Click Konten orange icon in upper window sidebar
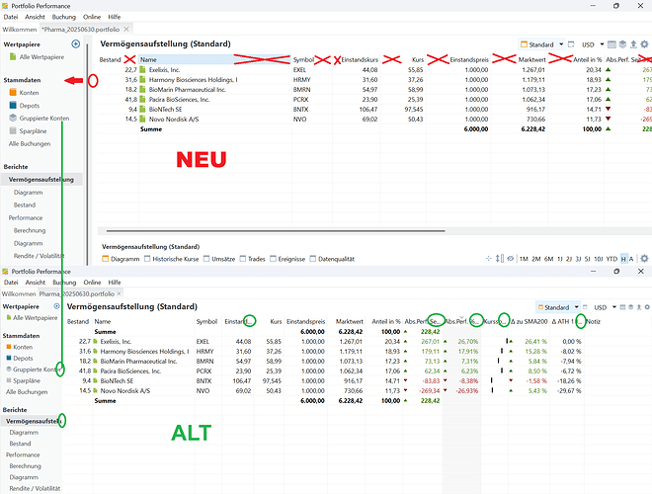This screenshot has height=494, width=652. [x=13, y=92]
